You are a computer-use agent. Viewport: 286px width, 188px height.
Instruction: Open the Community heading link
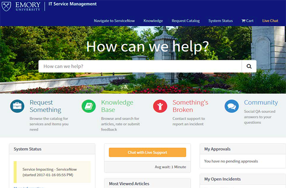coord(261,103)
